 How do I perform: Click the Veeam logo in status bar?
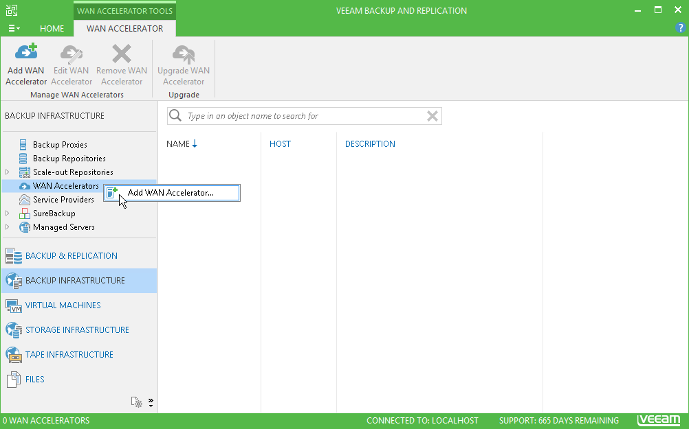tap(659, 420)
